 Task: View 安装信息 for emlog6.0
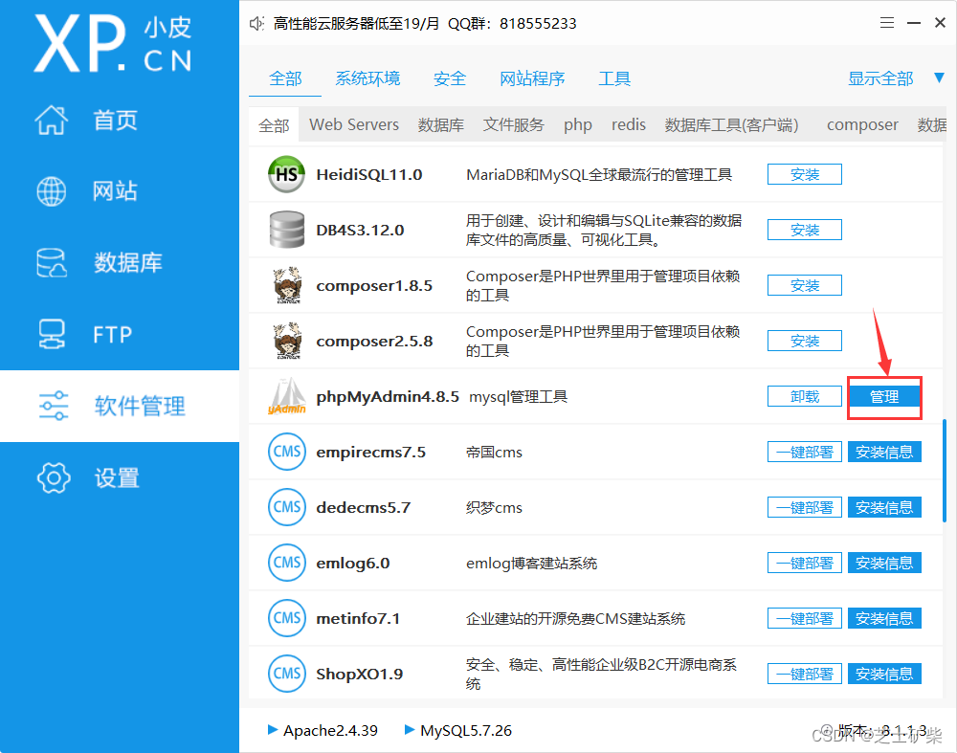click(x=884, y=563)
